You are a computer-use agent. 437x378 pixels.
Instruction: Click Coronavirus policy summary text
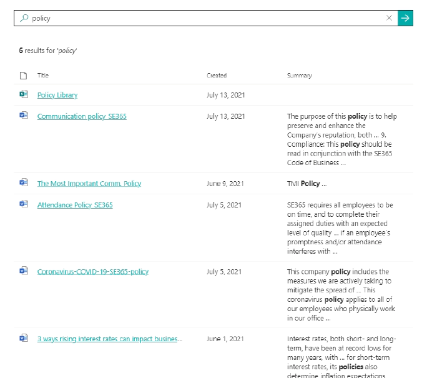point(341,295)
